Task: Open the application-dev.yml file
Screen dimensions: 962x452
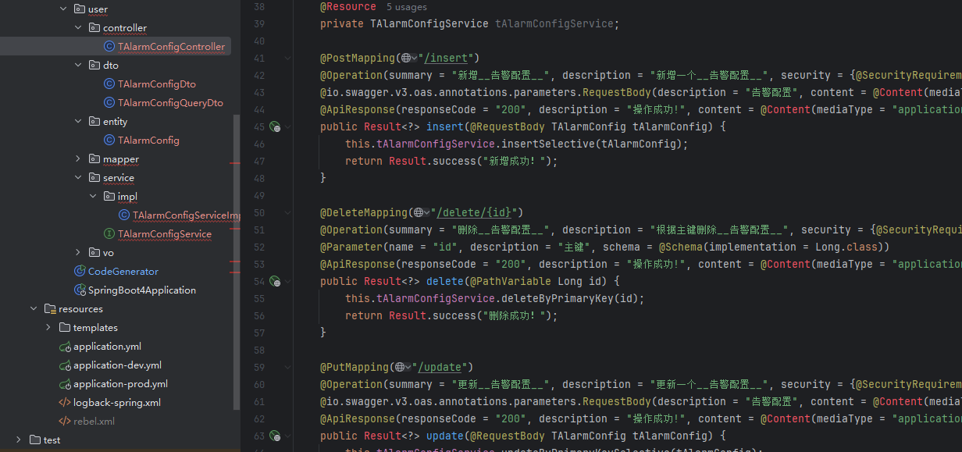Action: pyautogui.click(x=117, y=365)
